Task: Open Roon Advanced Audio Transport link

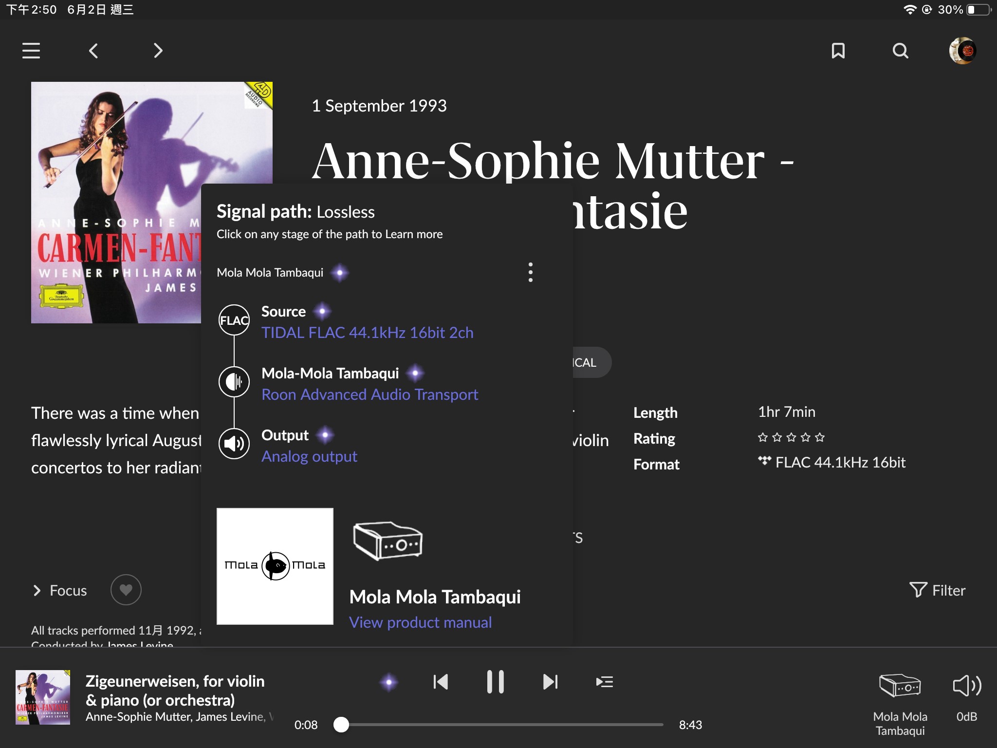Action: pos(370,394)
